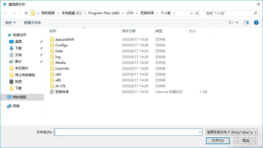Click the 文件名 input field
This screenshot has width=263, height=148.
(128, 132)
